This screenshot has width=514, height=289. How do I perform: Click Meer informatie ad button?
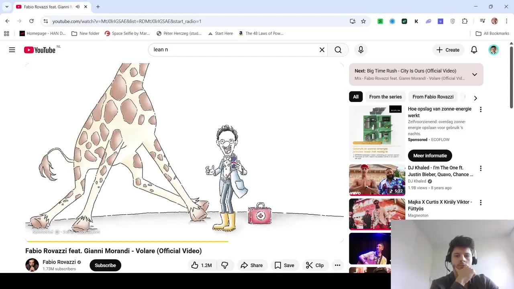(430, 156)
